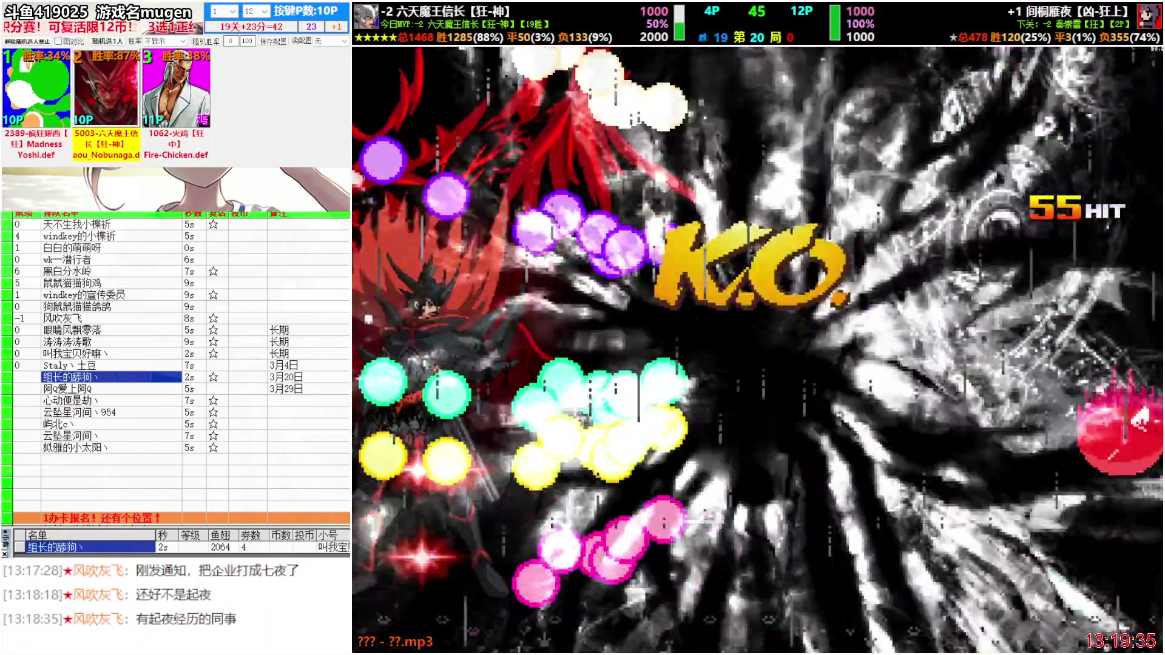Select queue entry 阿Q爱上阿Q
1165x655 pixels.
[112, 389]
